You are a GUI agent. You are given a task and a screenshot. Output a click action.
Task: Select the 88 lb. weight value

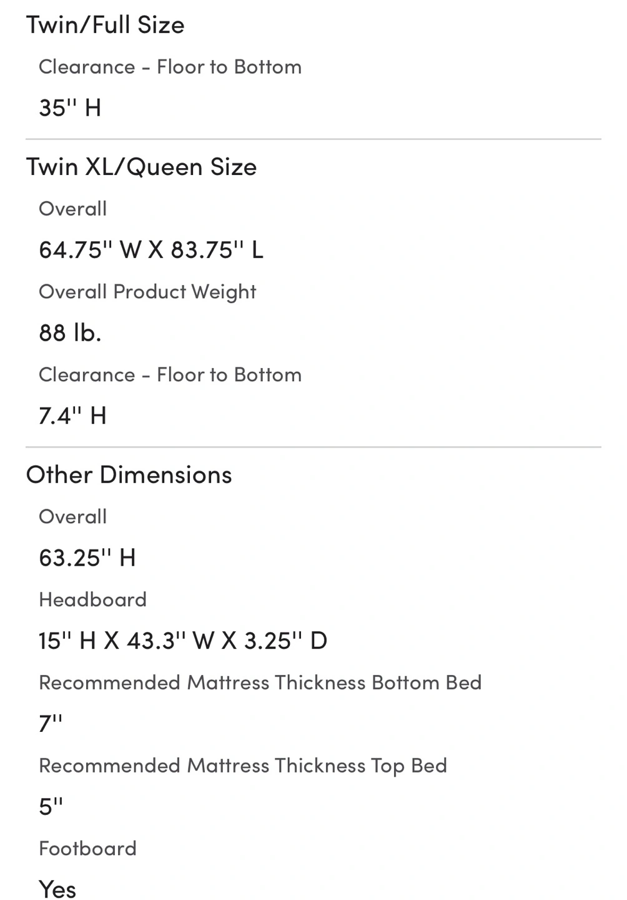[70, 332]
